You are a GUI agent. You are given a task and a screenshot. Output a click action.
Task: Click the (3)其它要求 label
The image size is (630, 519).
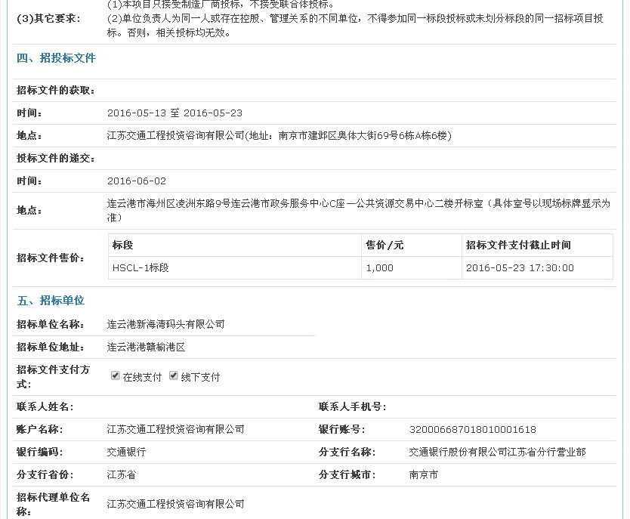pos(48,18)
